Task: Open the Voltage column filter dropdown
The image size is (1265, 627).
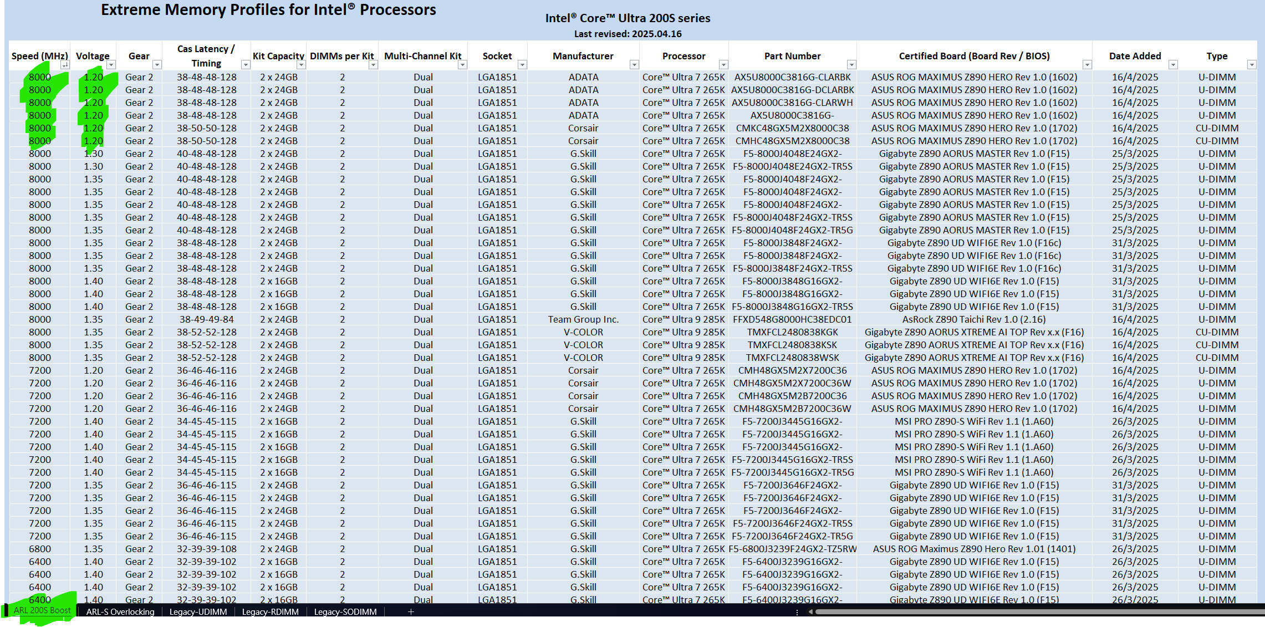Action: 111,65
